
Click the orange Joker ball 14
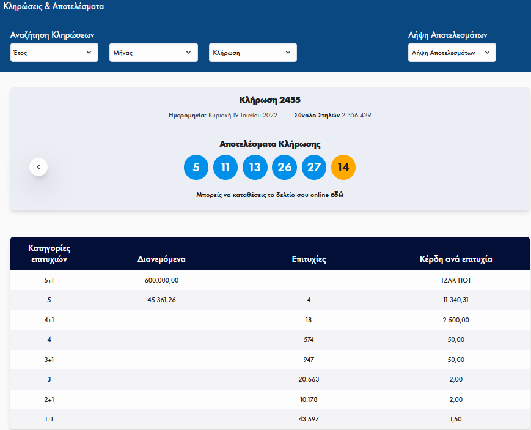[x=343, y=168]
